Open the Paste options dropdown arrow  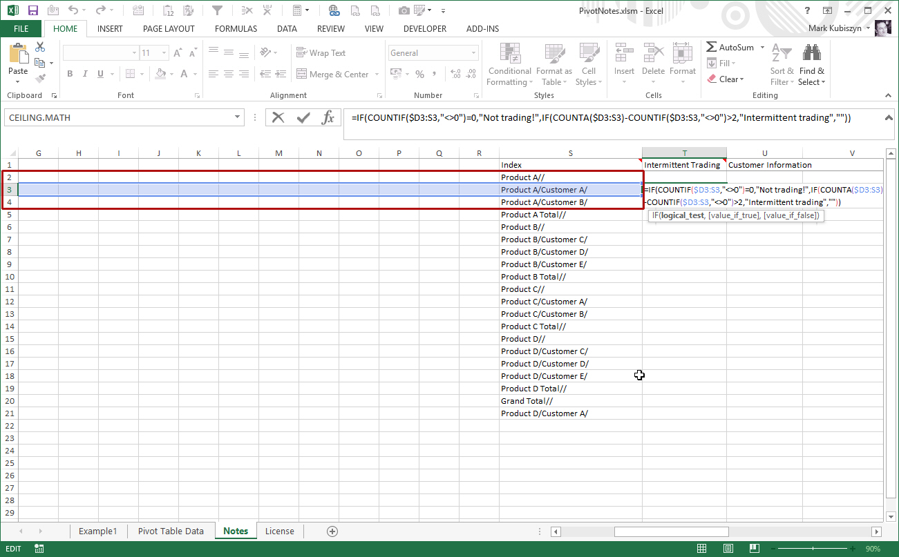18,81
